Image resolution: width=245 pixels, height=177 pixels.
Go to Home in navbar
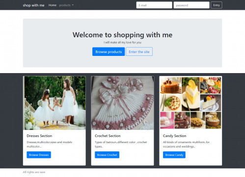tap(53, 5)
